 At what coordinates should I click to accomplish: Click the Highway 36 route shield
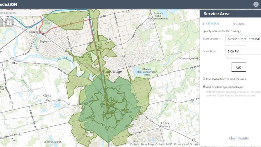123,56
